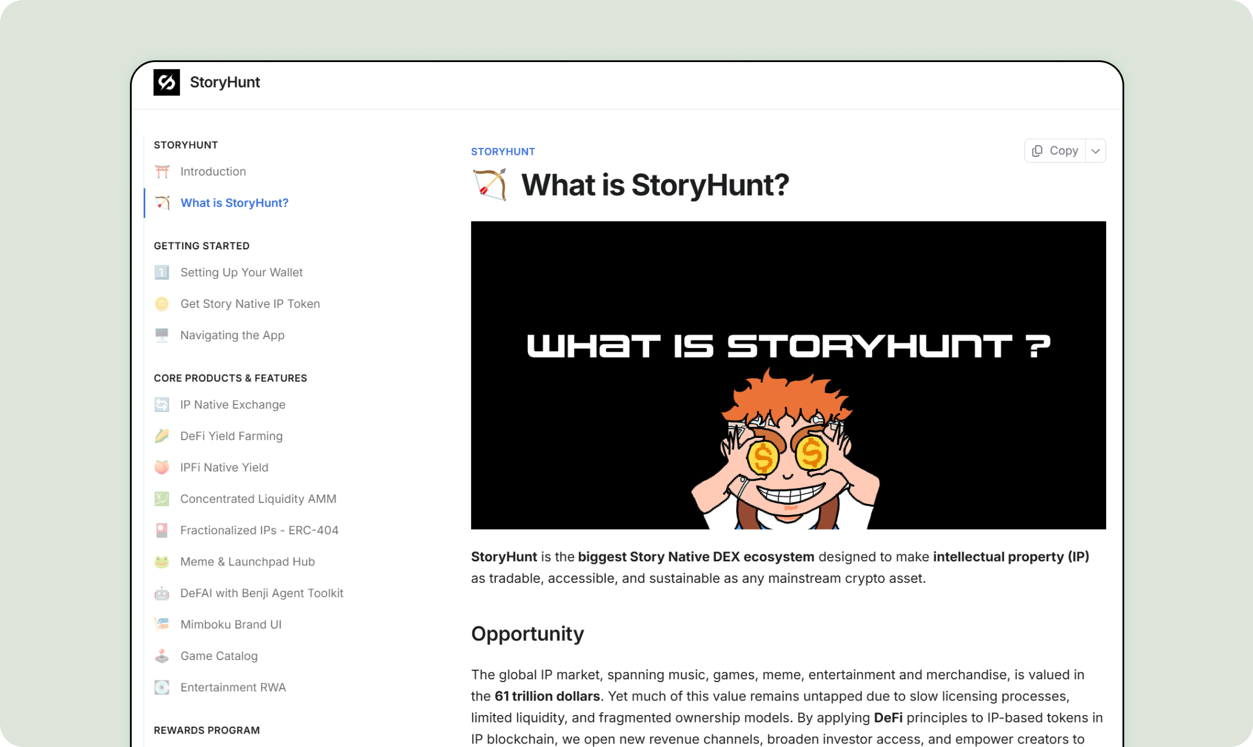The height and width of the screenshot is (747, 1253).
Task: Click the StoryHunt logo icon
Action: point(166,82)
